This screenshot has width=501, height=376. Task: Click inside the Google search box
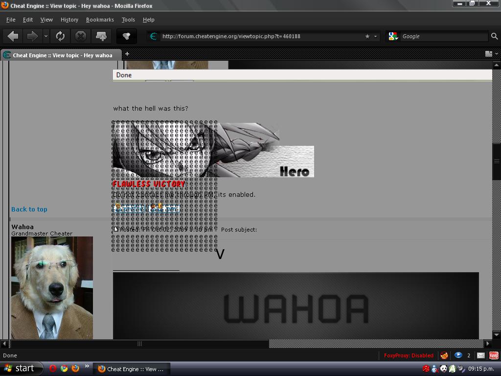pyautogui.click(x=444, y=36)
